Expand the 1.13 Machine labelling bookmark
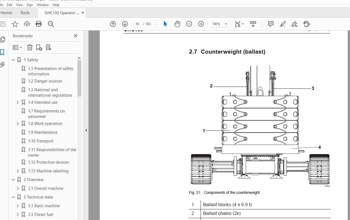350x220 pixels. pyautogui.click(x=18, y=171)
